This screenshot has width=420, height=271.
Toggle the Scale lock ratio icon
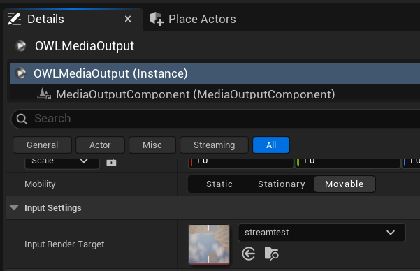click(111, 162)
